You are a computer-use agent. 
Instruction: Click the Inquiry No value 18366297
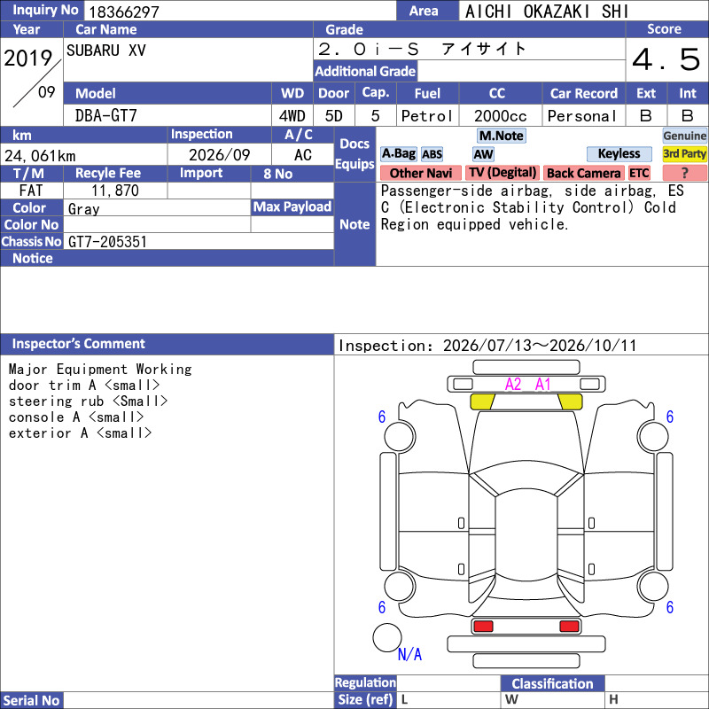coord(124,12)
